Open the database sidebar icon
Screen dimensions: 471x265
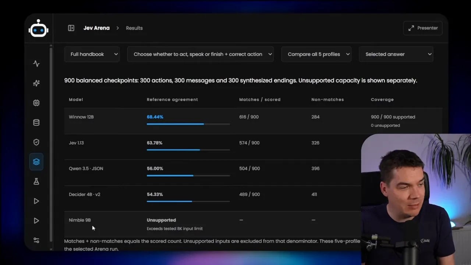pyautogui.click(x=36, y=123)
